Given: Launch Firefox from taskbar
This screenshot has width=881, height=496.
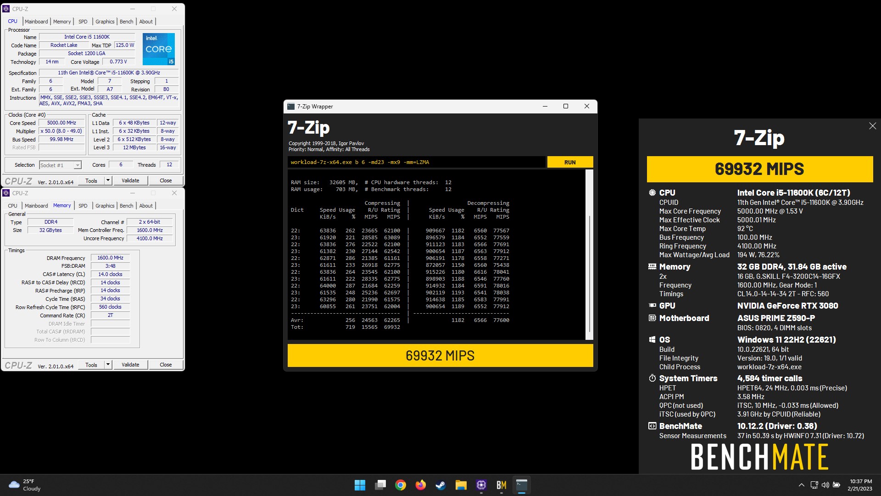Looking at the screenshot, I should click(x=420, y=485).
